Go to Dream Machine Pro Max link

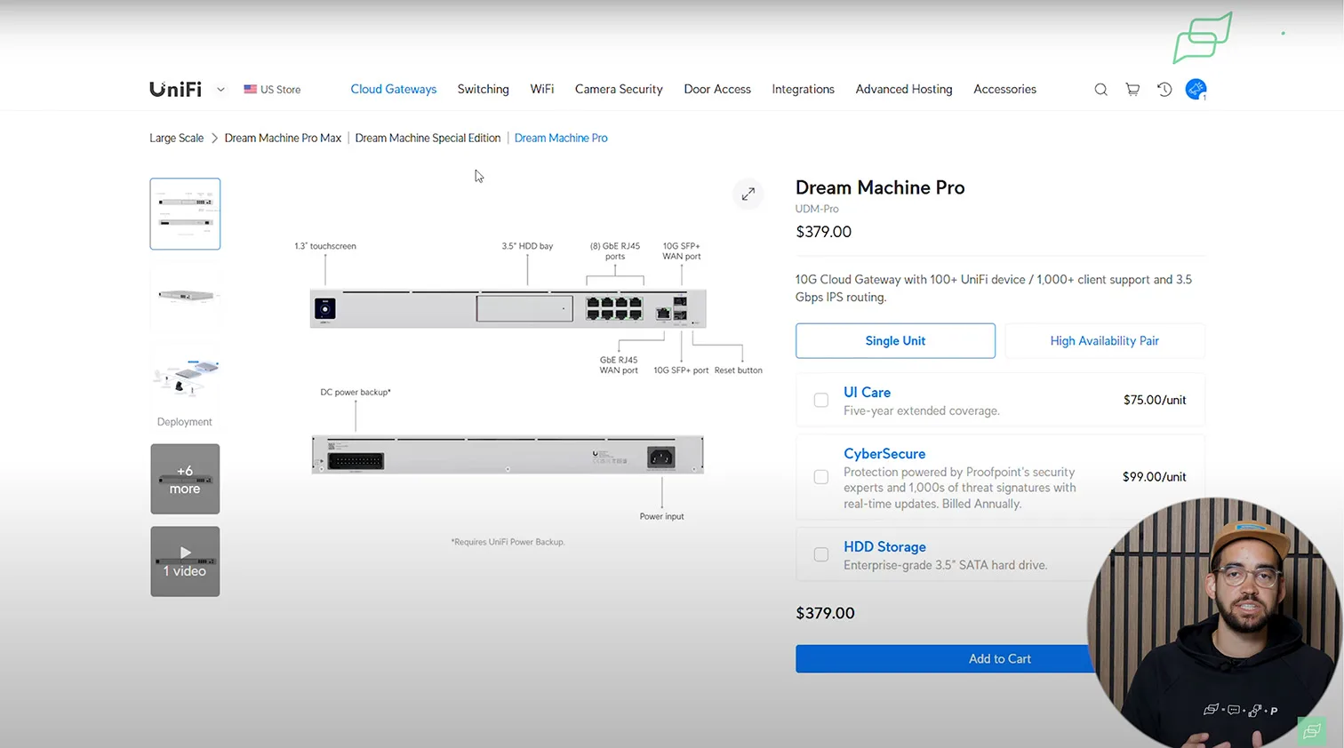pos(283,139)
